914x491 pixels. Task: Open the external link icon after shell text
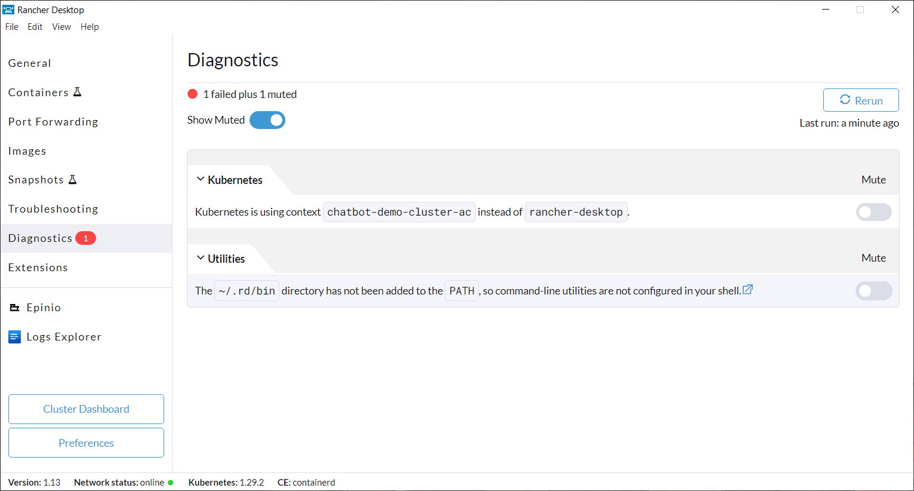(x=747, y=290)
